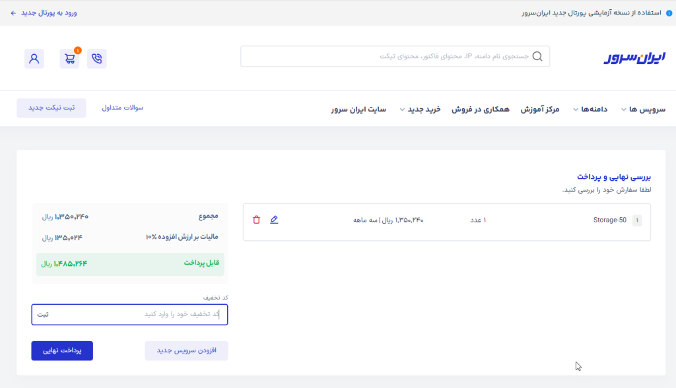Follow the ورود به پورتال جدید link
This screenshot has height=388, width=676.
44,13
